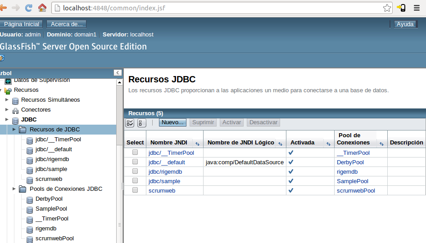Select scrumweb in the tree

tap(49, 179)
